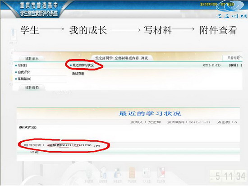248x186 pixels.
Task: Click the 只看标题 button
Action: coord(234,58)
